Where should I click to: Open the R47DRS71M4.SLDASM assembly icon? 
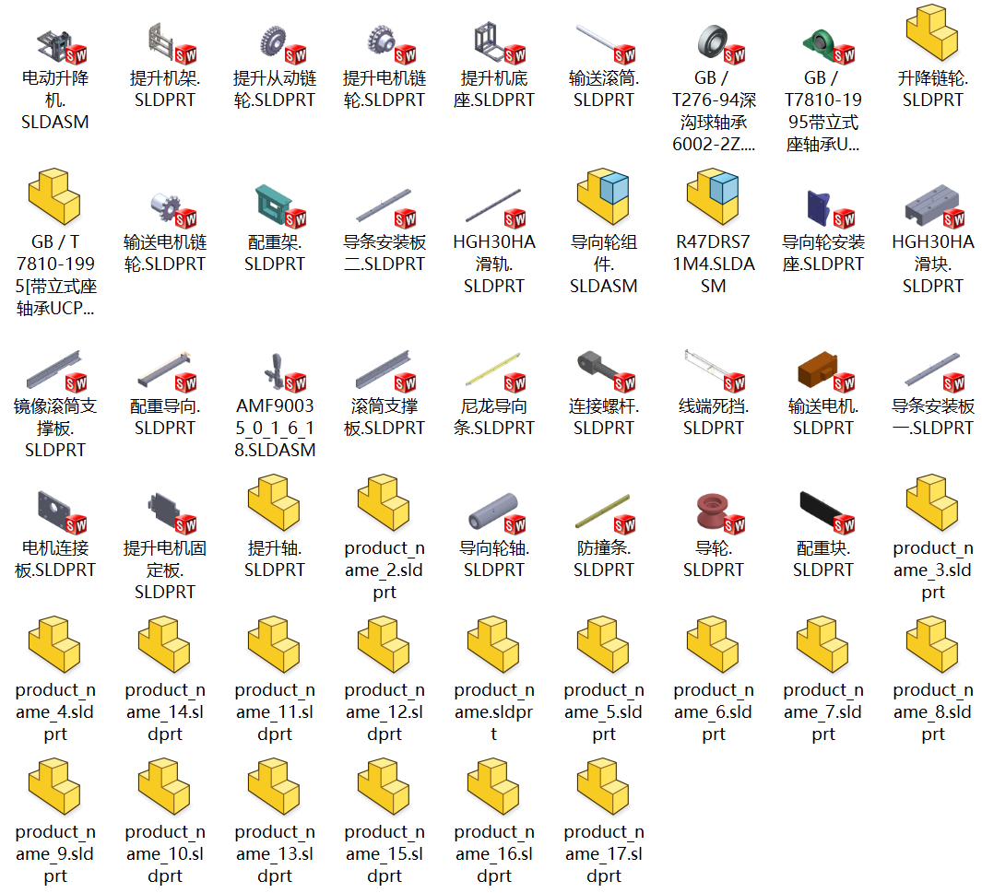tap(713, 196)
